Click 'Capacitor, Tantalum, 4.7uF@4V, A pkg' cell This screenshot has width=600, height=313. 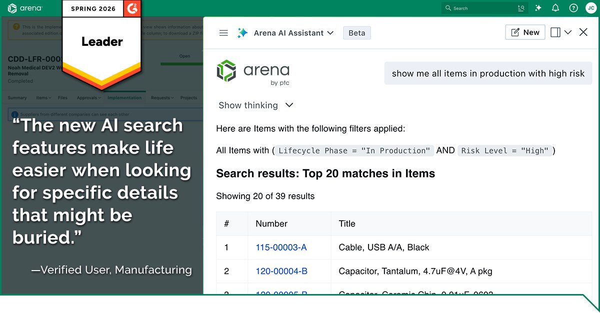click(x=415, y=272)
